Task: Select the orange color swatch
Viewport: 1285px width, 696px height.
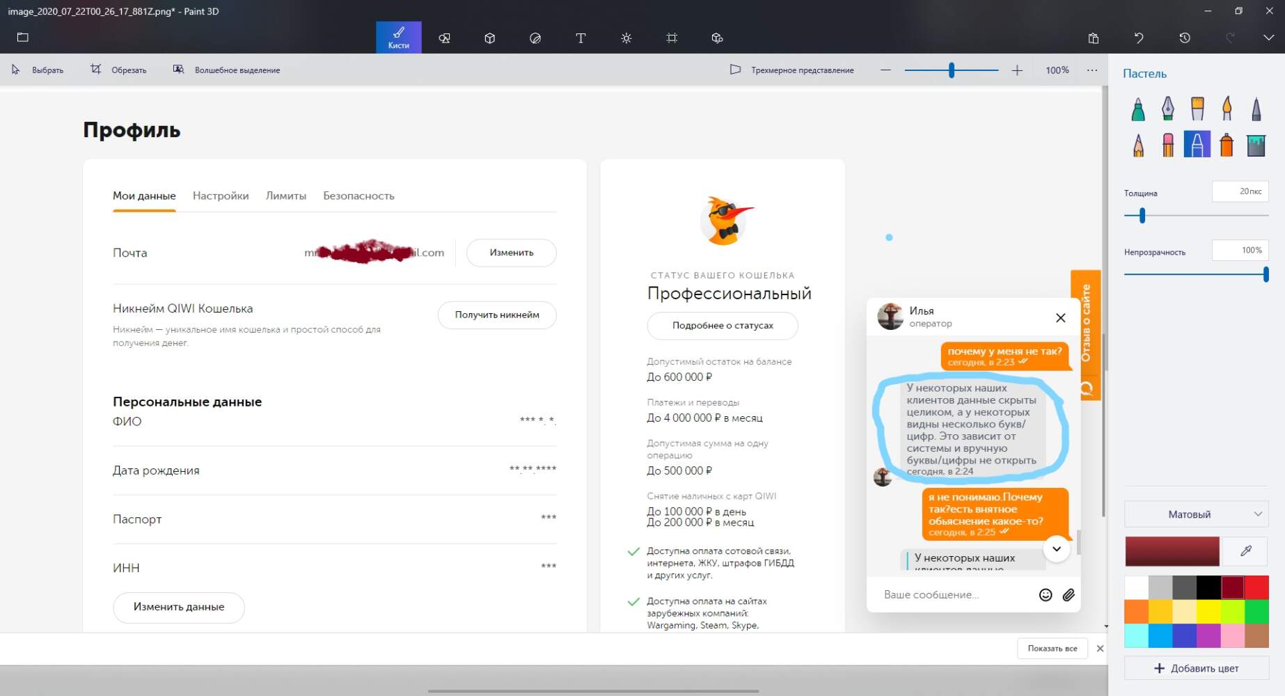Action: tap(1136, 612)
